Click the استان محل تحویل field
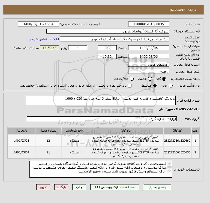210x203 pixels. (x=149, y=65)
